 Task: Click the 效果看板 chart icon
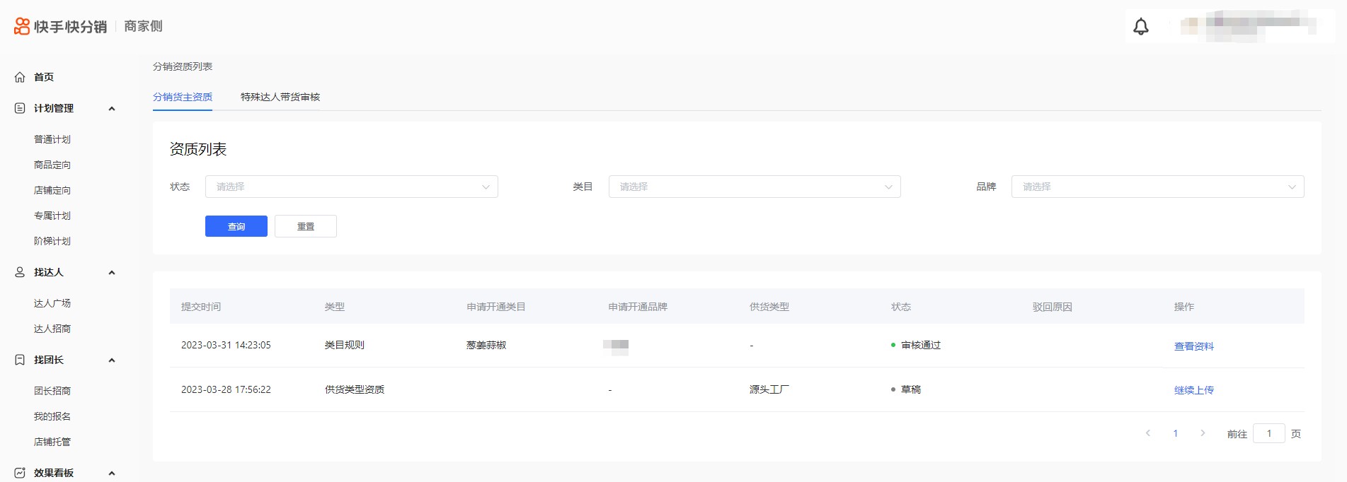point(20,473)
